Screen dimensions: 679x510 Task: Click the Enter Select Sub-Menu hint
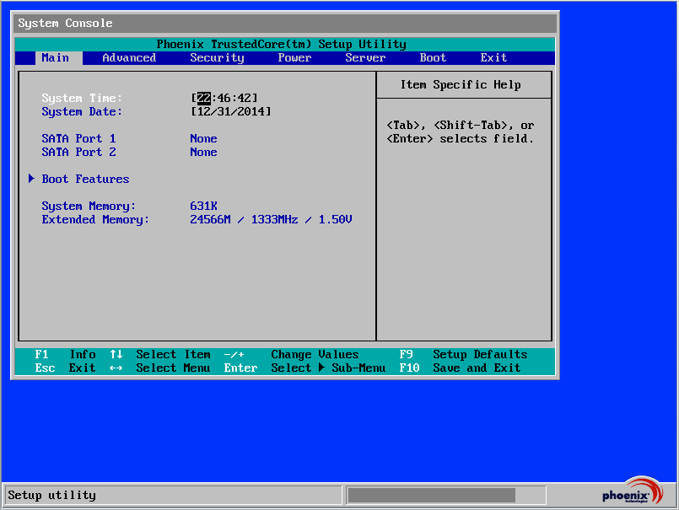pos(304,368)
